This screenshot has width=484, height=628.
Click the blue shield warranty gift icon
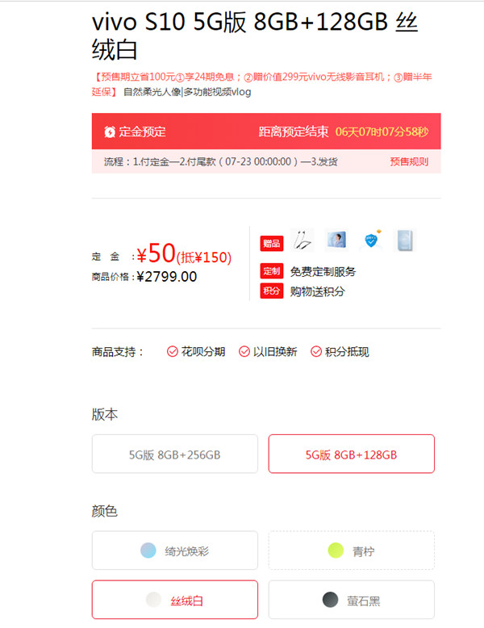371,241
